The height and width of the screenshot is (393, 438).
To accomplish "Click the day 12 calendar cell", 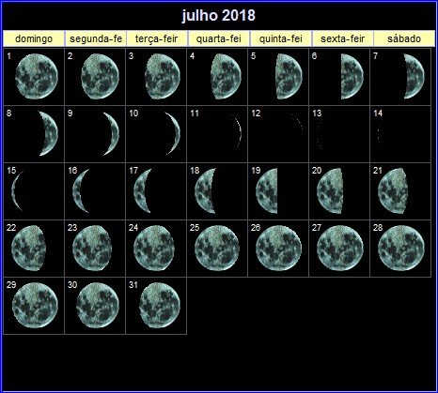I will point(278,134).
